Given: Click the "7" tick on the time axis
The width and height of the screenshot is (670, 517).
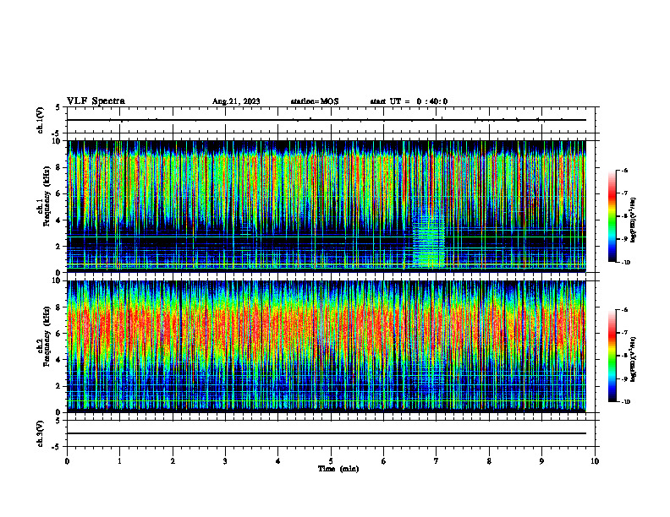Looking at the screenshot, I should (x=437, y=461).
